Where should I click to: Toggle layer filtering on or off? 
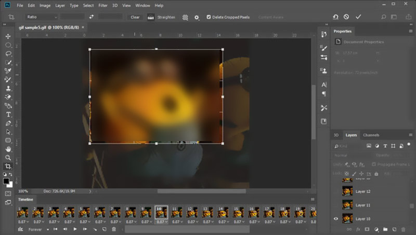tap(409, 145)
